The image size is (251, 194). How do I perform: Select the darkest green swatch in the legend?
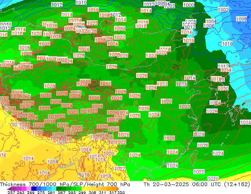coord(59,189)
